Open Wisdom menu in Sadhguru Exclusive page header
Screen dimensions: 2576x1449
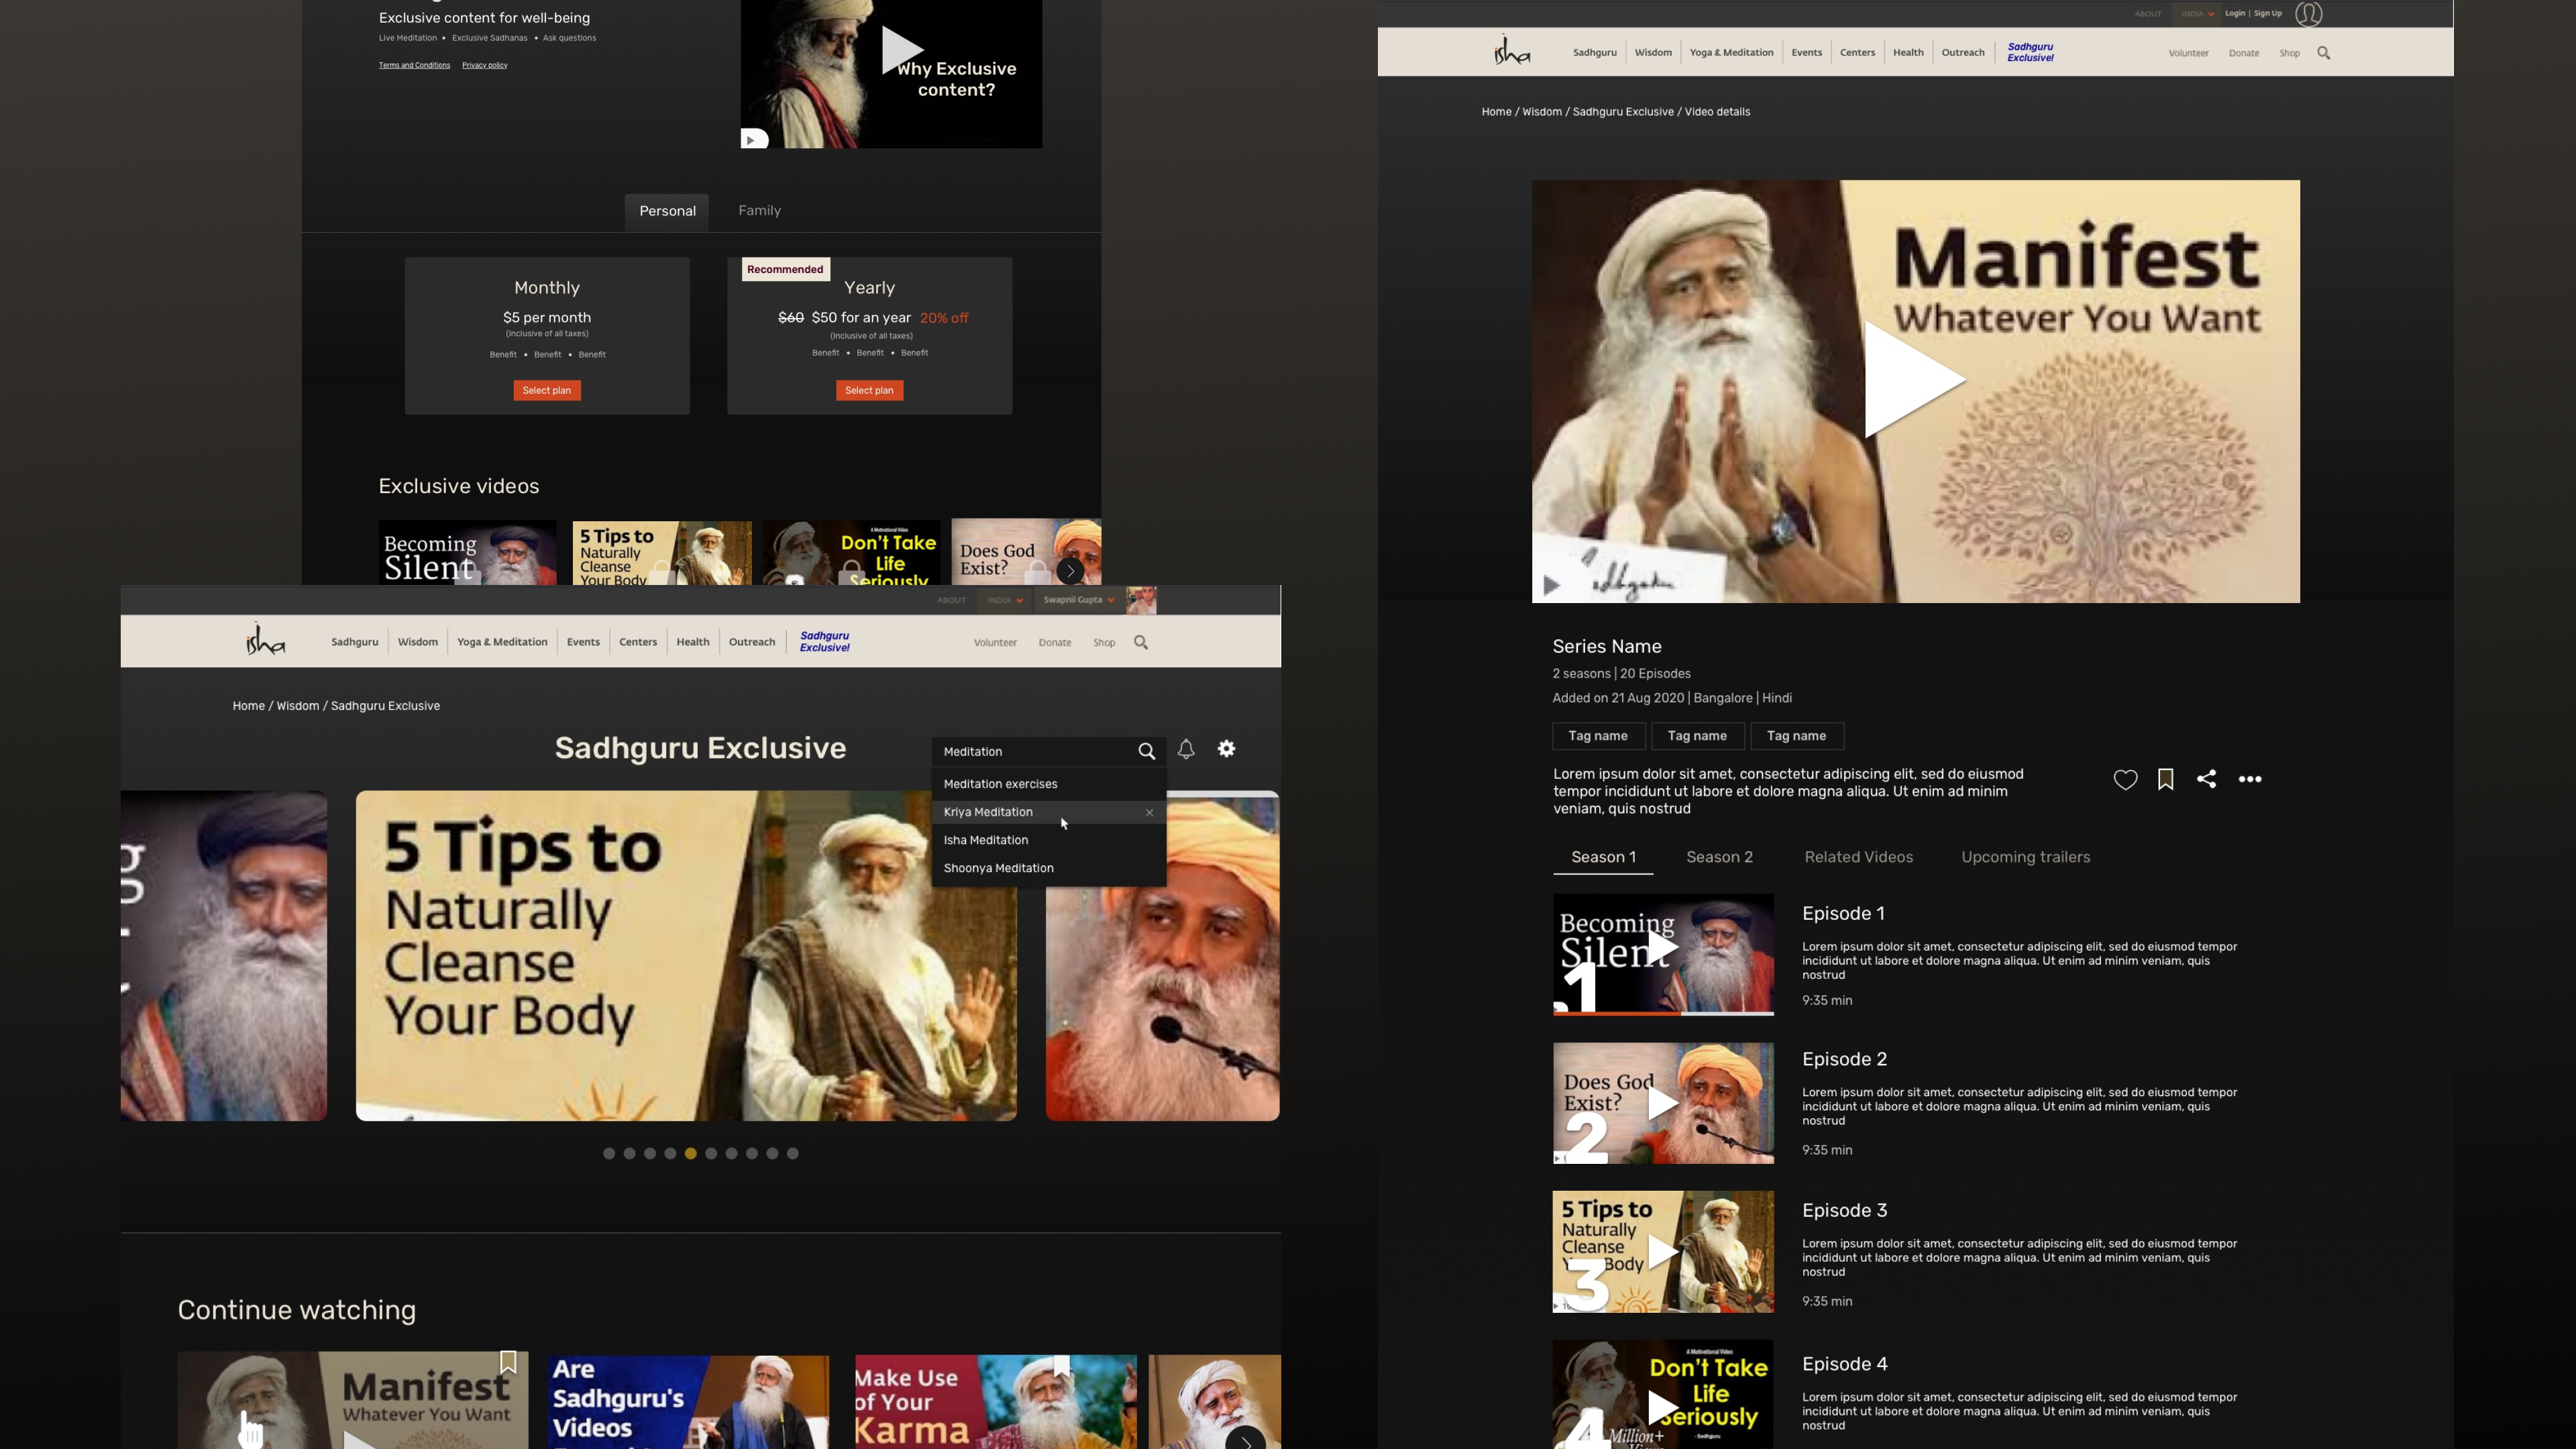coord(417,642)
